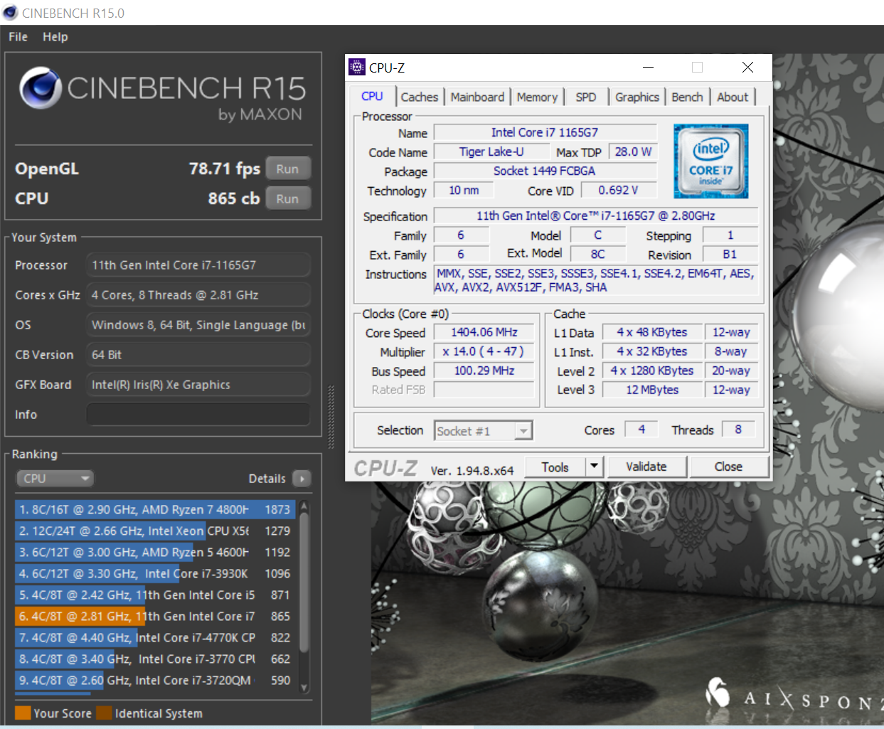The height and width of the screenshot is (729, 884).
Task: Click the ranking scrollbar up arrow
Action: pyautogui.click(x=304, y=506)
